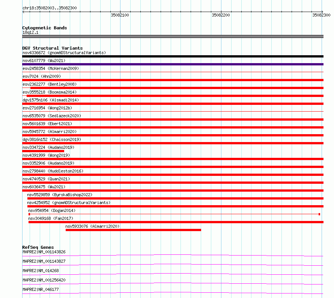Click the thin nsv954954 variant line
Screen dimensions: 334x298
[174, 214]
